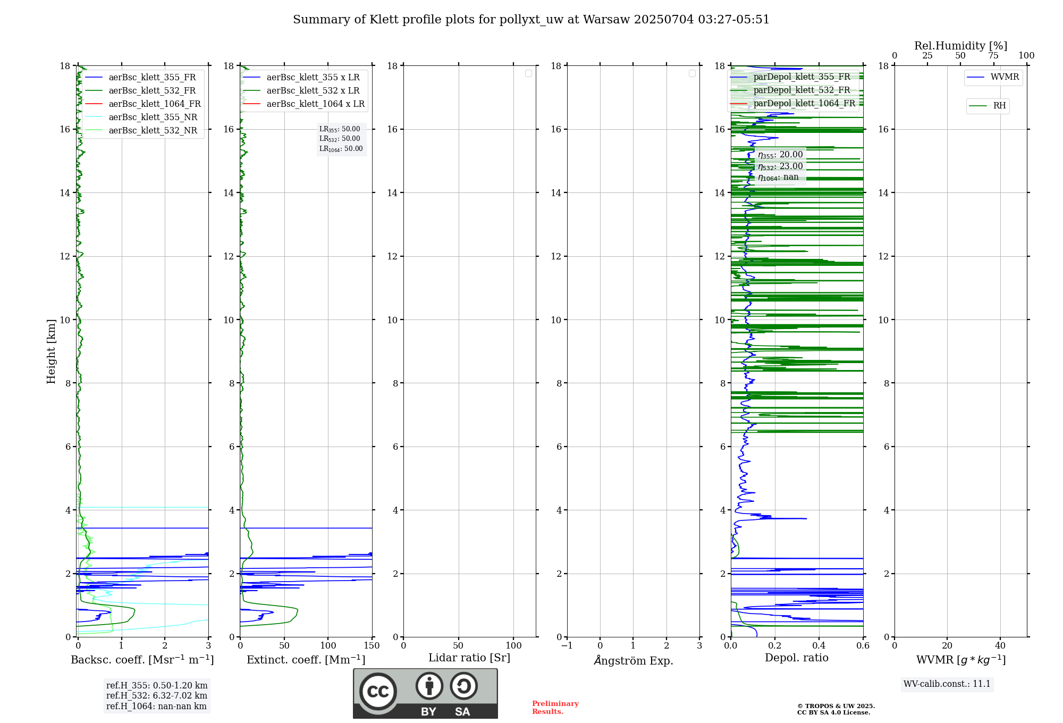Click the '© TROPOS & UW 2025.' text
1063x723 pixels.
836,706
